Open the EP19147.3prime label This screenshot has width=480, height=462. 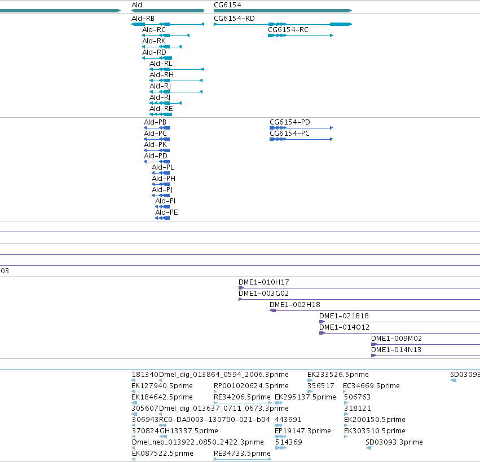click(x=303, y=431)
